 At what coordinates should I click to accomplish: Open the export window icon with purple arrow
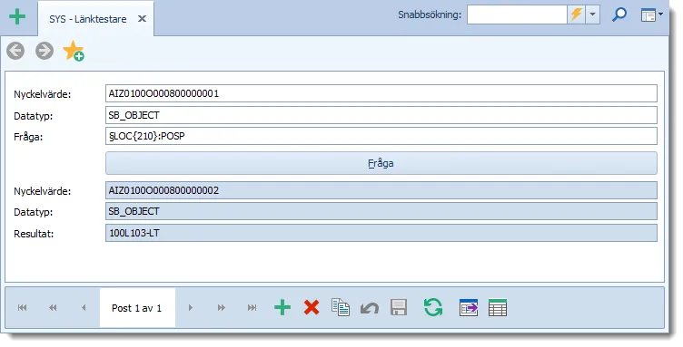[x=469, y=307]
